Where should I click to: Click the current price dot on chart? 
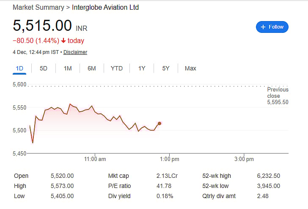(x=159, y=123)
